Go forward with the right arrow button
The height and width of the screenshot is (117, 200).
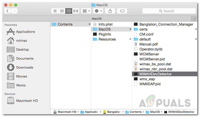point(14,11)
